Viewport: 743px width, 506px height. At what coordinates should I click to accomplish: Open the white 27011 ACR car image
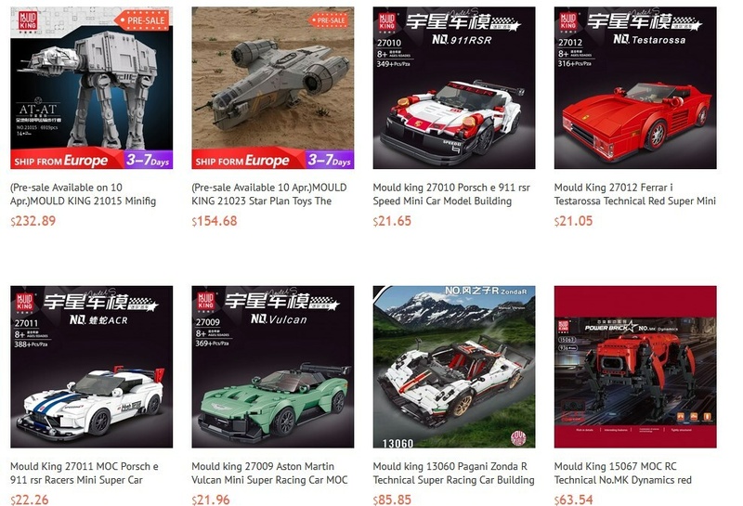coord(91,367)
